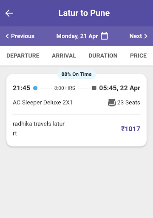Image resolution: width=153 pixels, height=218 pixels.
Task: Tap the Latur to Pune title
Action: (x=84, y=13)
